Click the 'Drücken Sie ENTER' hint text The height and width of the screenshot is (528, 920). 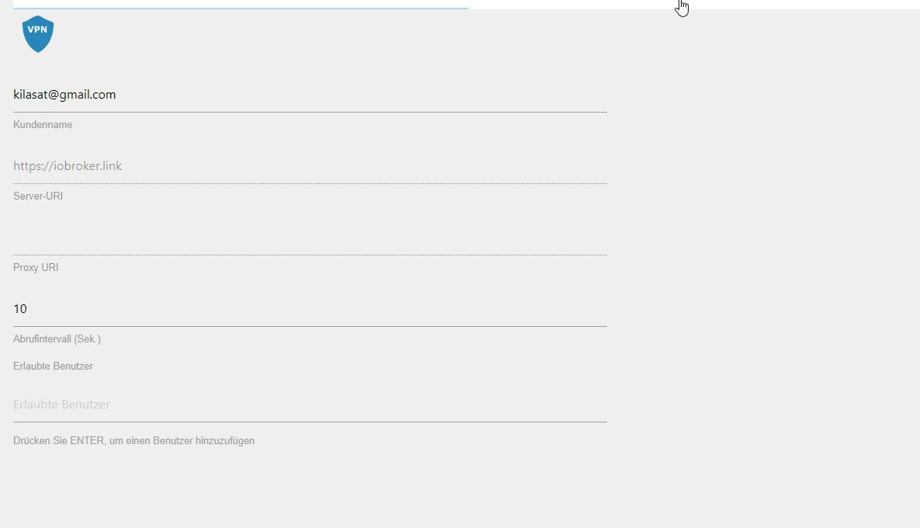pos(134,440)
